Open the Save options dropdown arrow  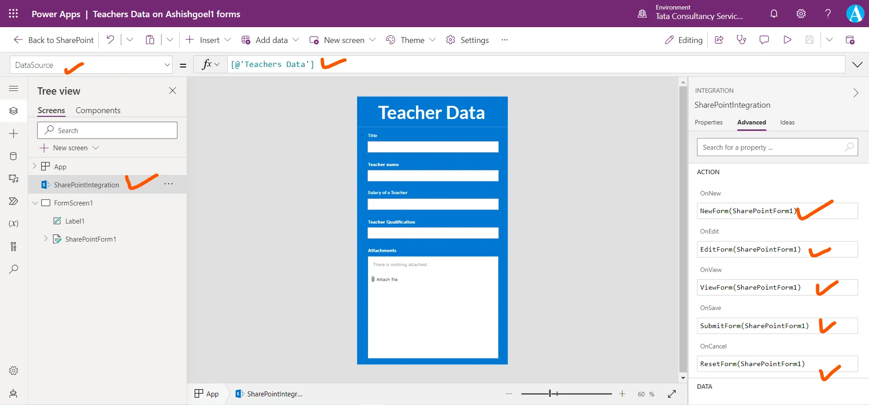pyautogui.click(x=829, y=40)
